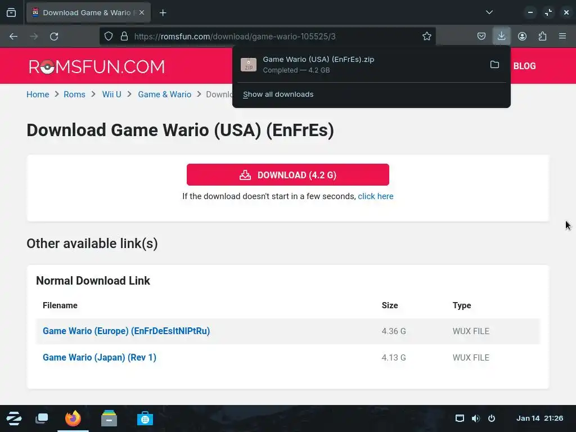Click the Size column header

click(390, 305)
